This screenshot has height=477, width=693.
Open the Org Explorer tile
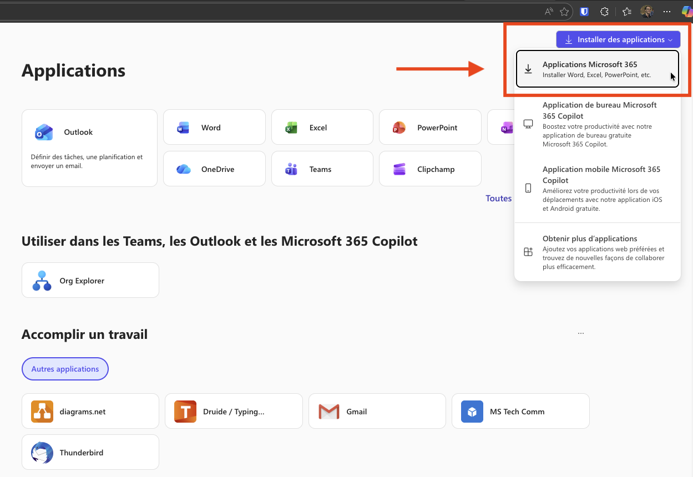90,280
